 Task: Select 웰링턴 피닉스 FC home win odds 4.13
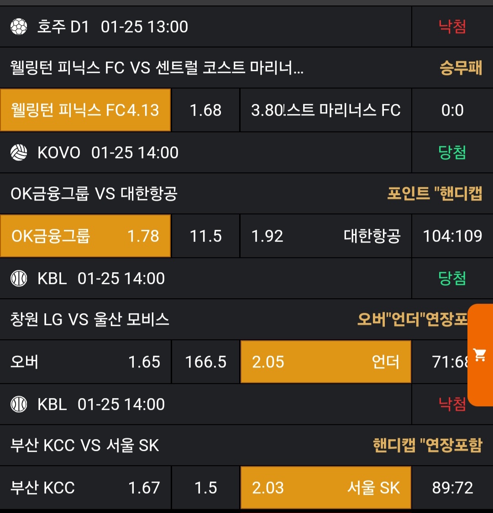click(x=85, y=110)
